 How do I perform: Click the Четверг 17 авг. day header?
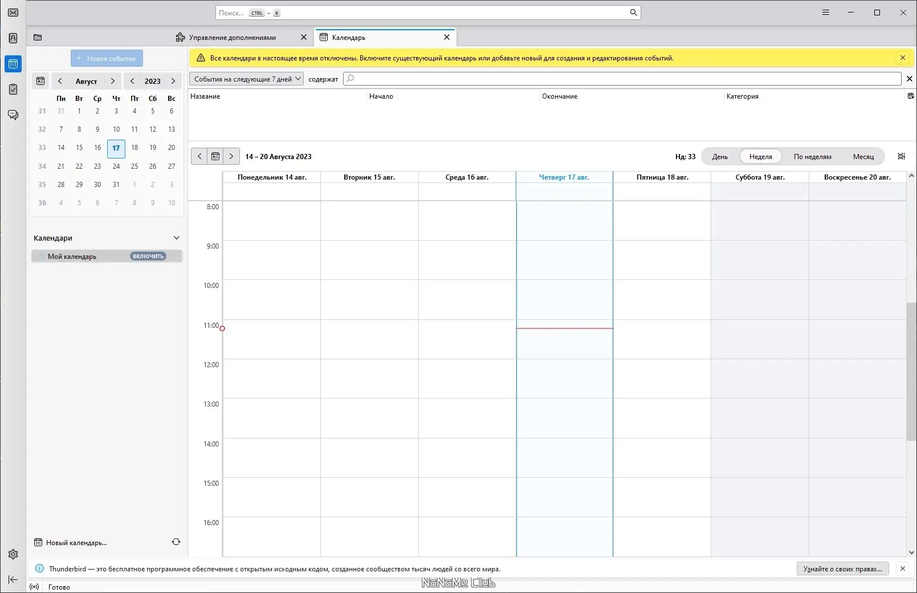coord(564,177)
